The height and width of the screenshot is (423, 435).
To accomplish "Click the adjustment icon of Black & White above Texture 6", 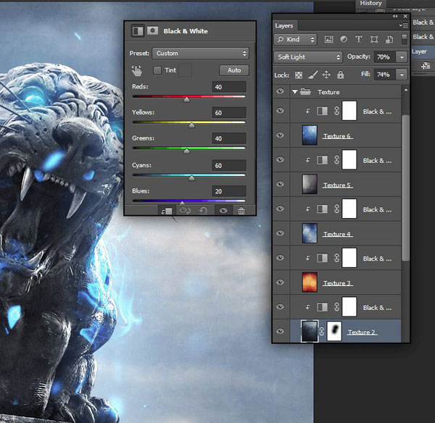I will click(x=322, y=111).
